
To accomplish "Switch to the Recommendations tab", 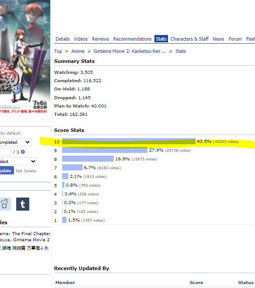I will (x=133, y=39).
